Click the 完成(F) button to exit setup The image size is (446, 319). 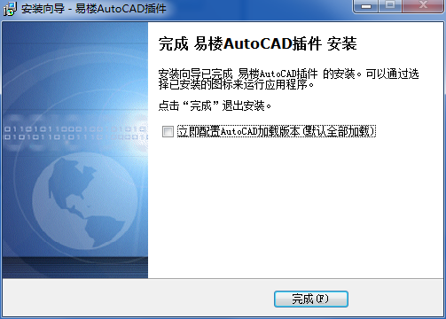click(311, 299)
